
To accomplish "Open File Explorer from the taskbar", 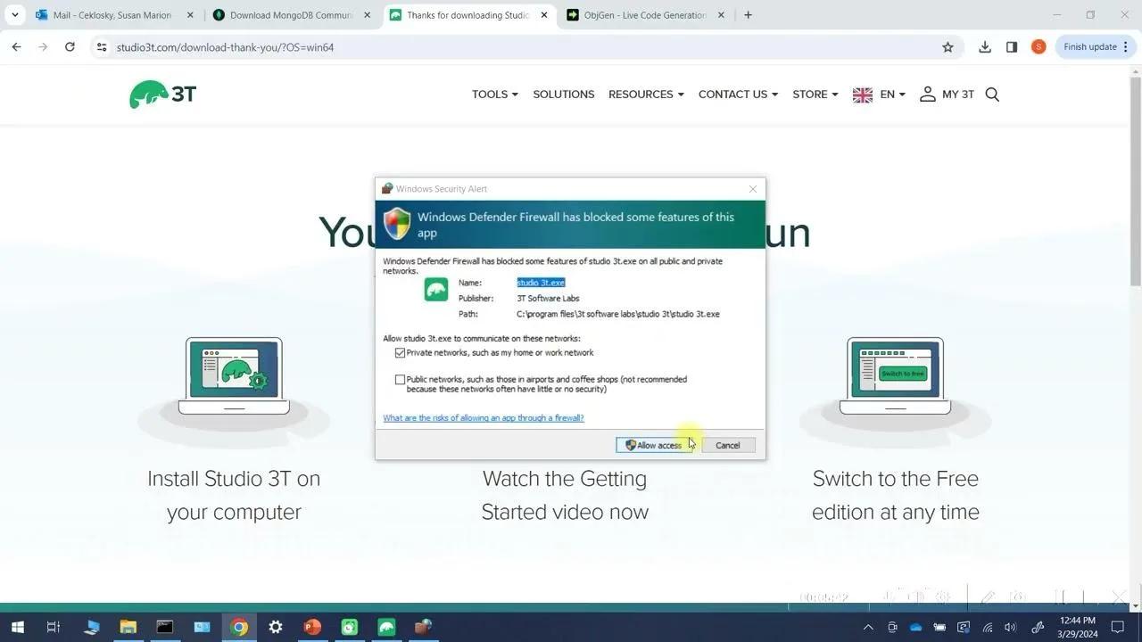I will pos(128,627).
